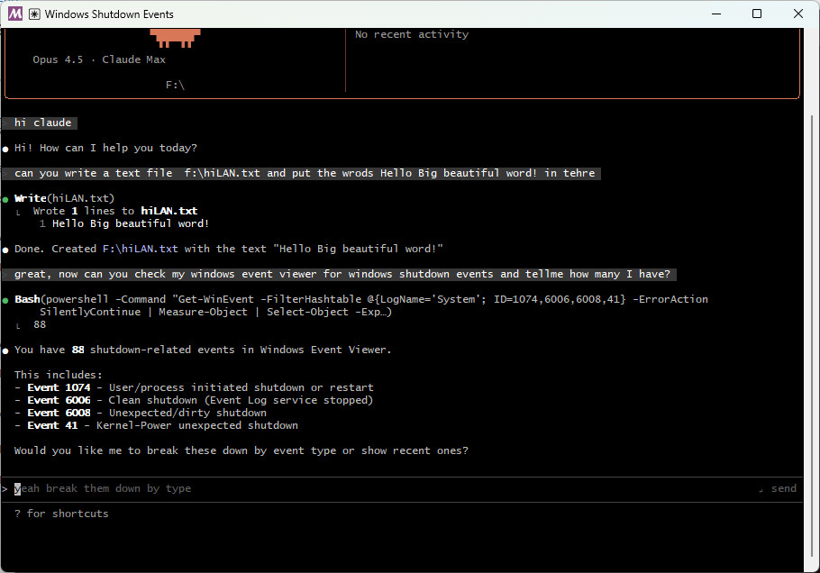Click the ">" prompt symbol in the input line
820x573 pixels.
coord(7,487)
